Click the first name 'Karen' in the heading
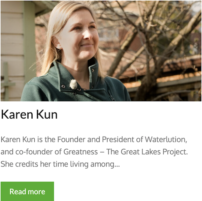The width and height of the screenshot is (202, 201). pyautogui.click(x=17, y=114)
